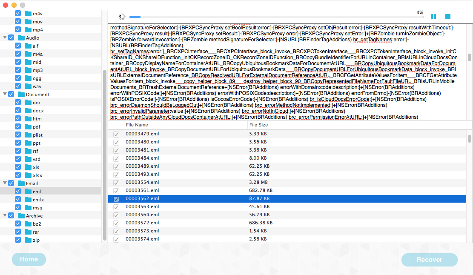Screen dimensions: 473x275
Task: Click the msg folder icon
Action: [x=28, y=207]
